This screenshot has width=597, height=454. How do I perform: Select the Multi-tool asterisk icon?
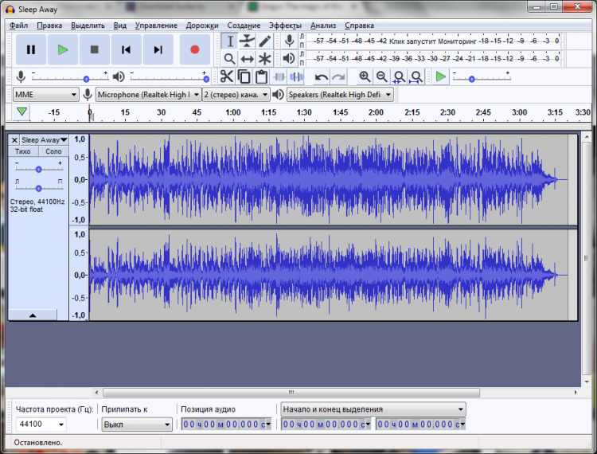[x=265, y=59]
